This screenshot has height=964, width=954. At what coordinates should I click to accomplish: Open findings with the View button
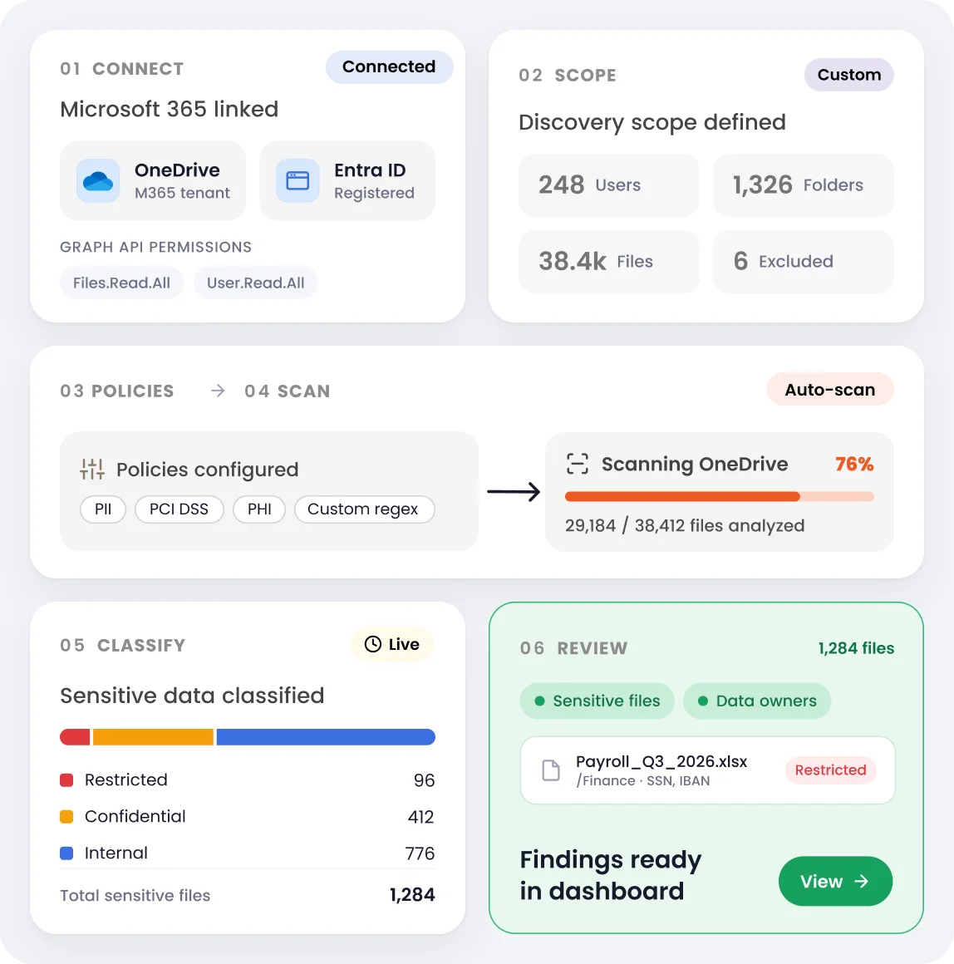coord(835,881)
